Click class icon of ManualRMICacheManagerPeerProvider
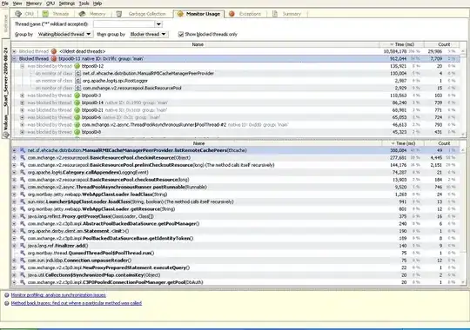 [x=77, y=73]
